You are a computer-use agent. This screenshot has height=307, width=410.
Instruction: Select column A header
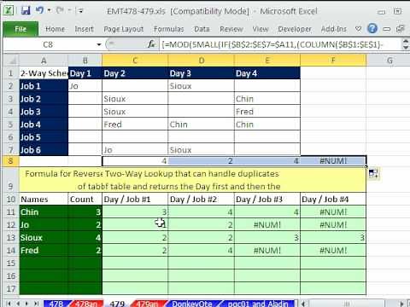44,61
